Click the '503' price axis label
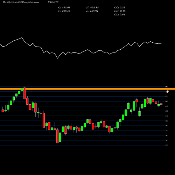This screenshot has height=175, width=175. [167, 101]
